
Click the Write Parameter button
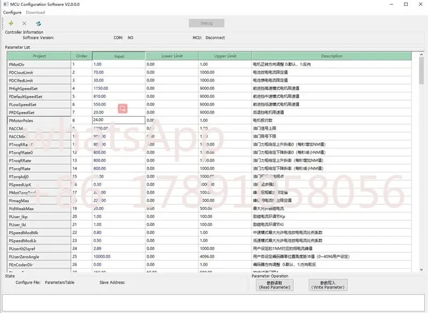328,285
